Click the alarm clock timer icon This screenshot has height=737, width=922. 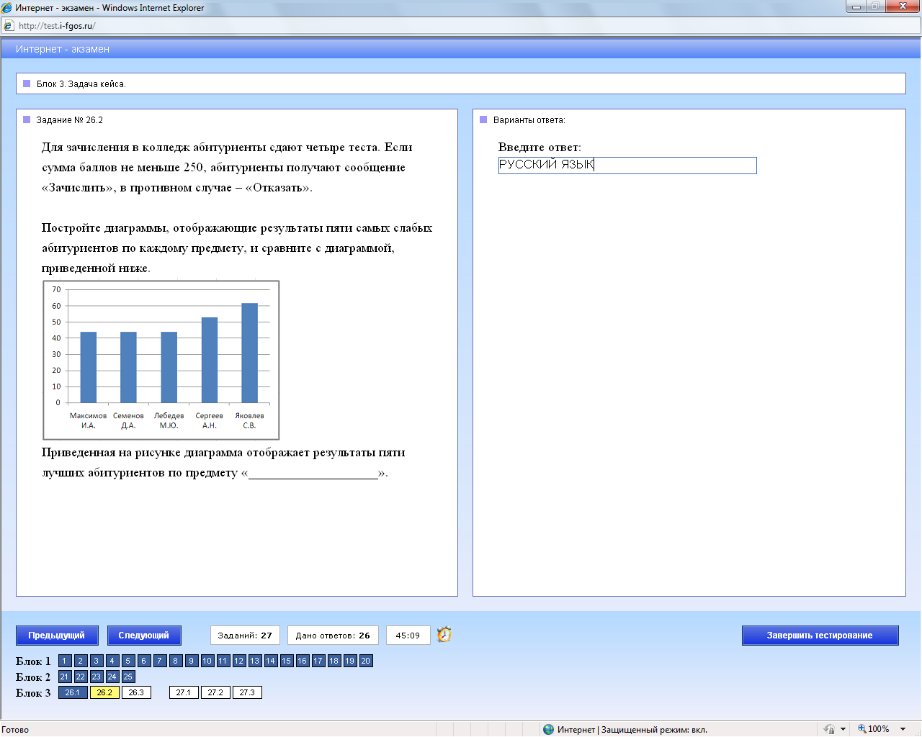pos(444,635)
